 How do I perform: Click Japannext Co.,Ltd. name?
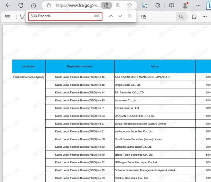coord(126,100)
